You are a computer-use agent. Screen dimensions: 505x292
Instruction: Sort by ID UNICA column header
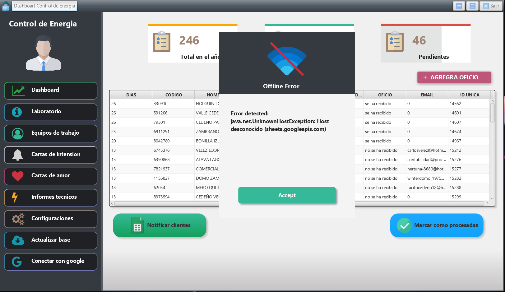point(470,95)
